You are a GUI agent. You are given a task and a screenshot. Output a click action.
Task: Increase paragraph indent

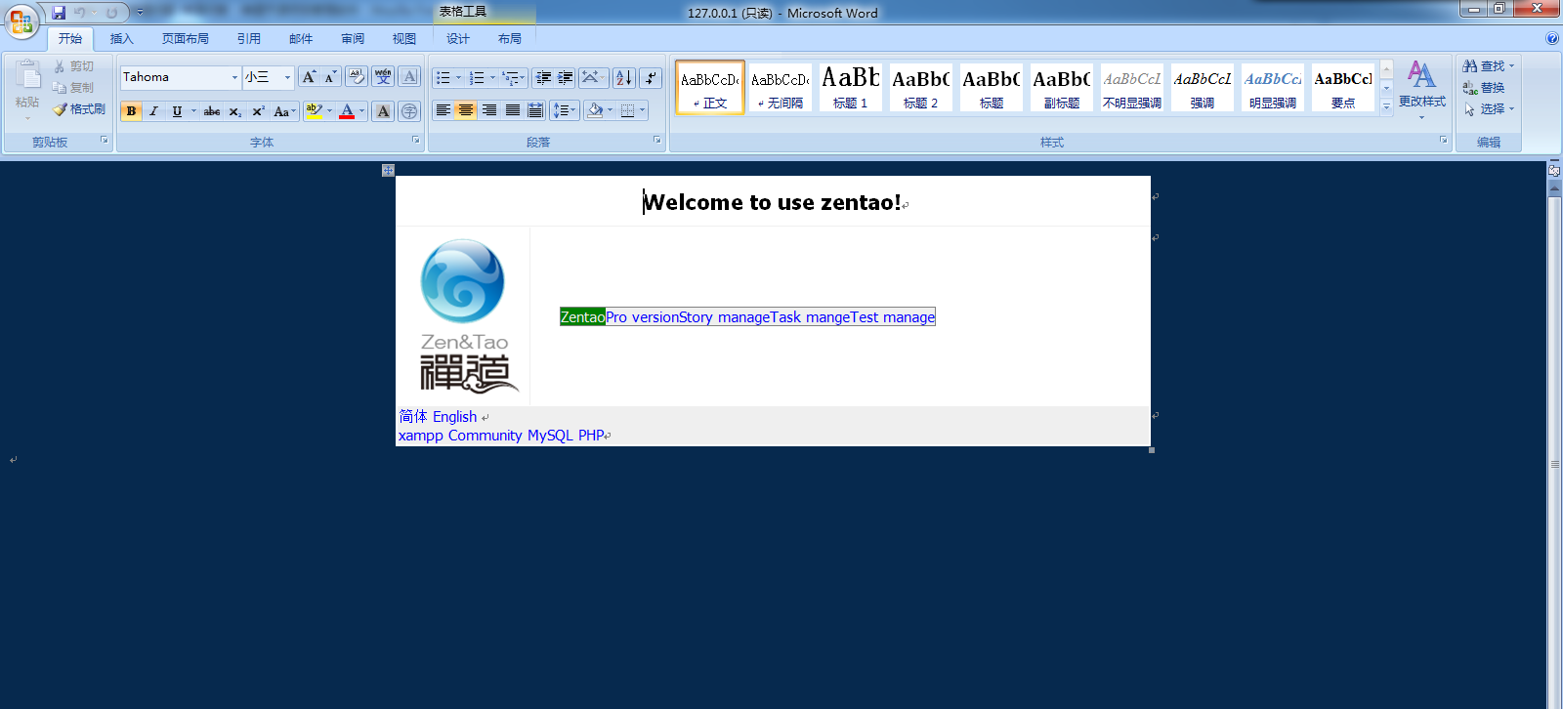[x=565, y=78]
